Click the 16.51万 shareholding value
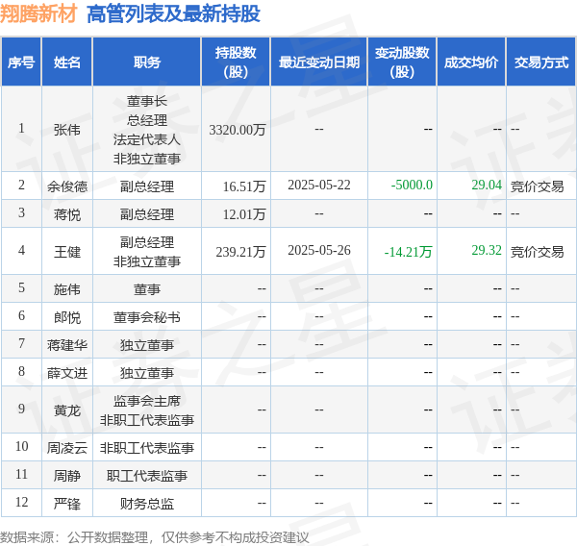 tap(244, 186)
